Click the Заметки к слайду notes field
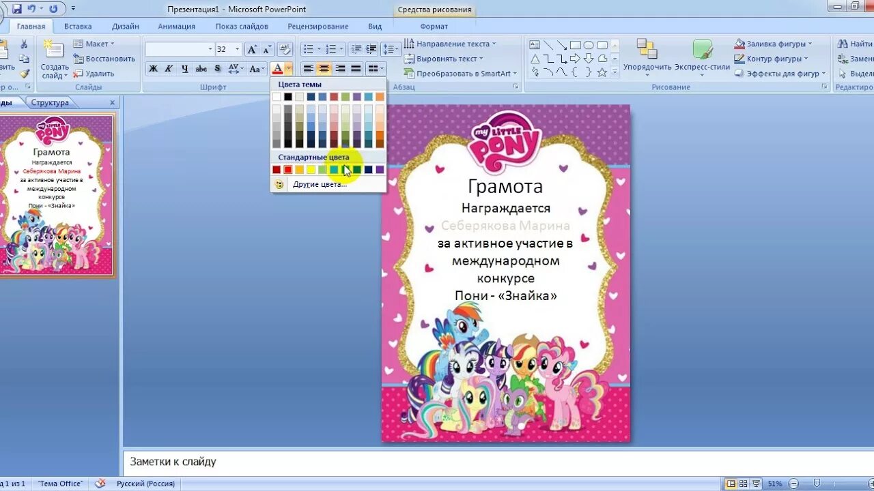 (x=498, y=462)
